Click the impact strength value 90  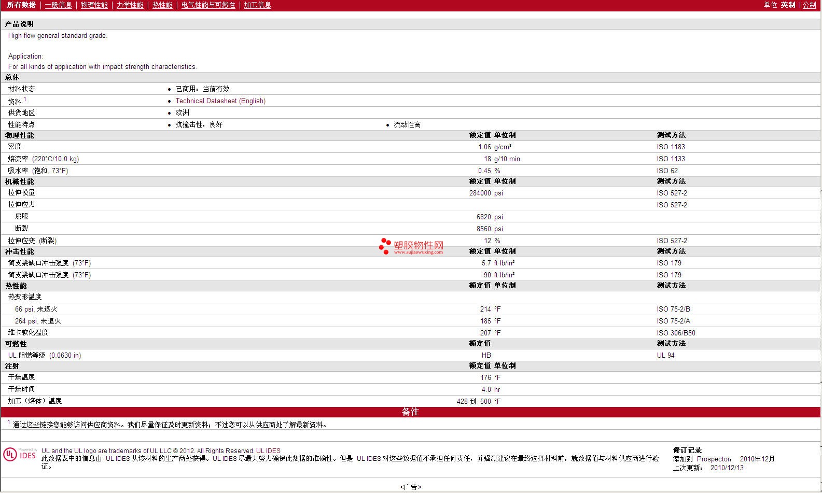(487, 275)
